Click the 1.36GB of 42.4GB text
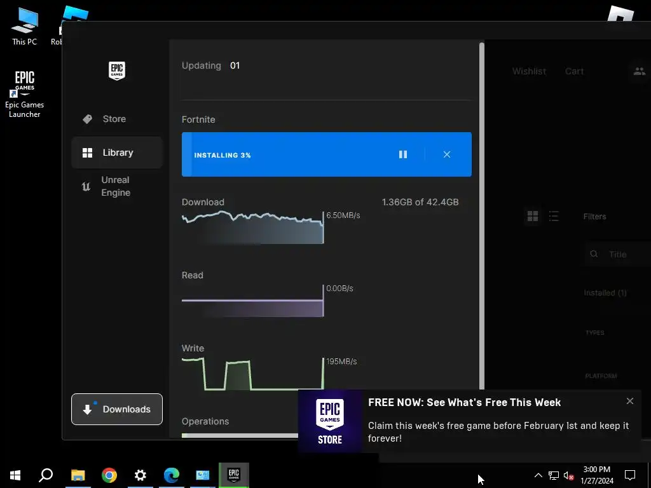The width and height of the screenshot is (651, 488). click(x=420, y=202)
